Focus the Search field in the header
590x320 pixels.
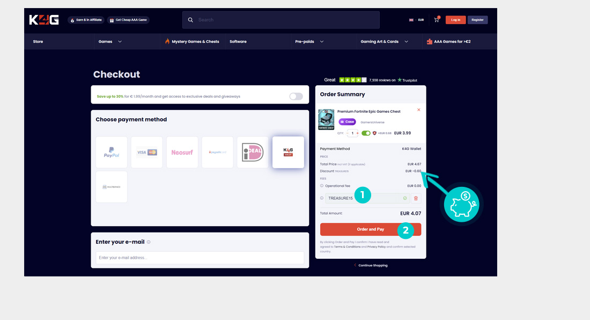coord(281,20)
